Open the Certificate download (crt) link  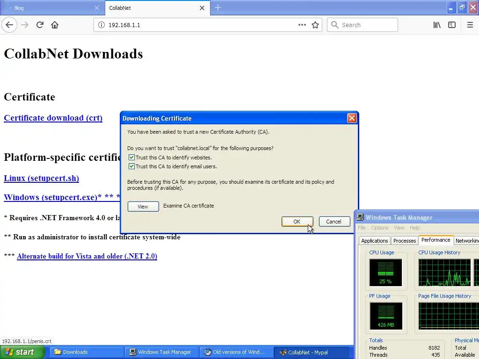53,118
